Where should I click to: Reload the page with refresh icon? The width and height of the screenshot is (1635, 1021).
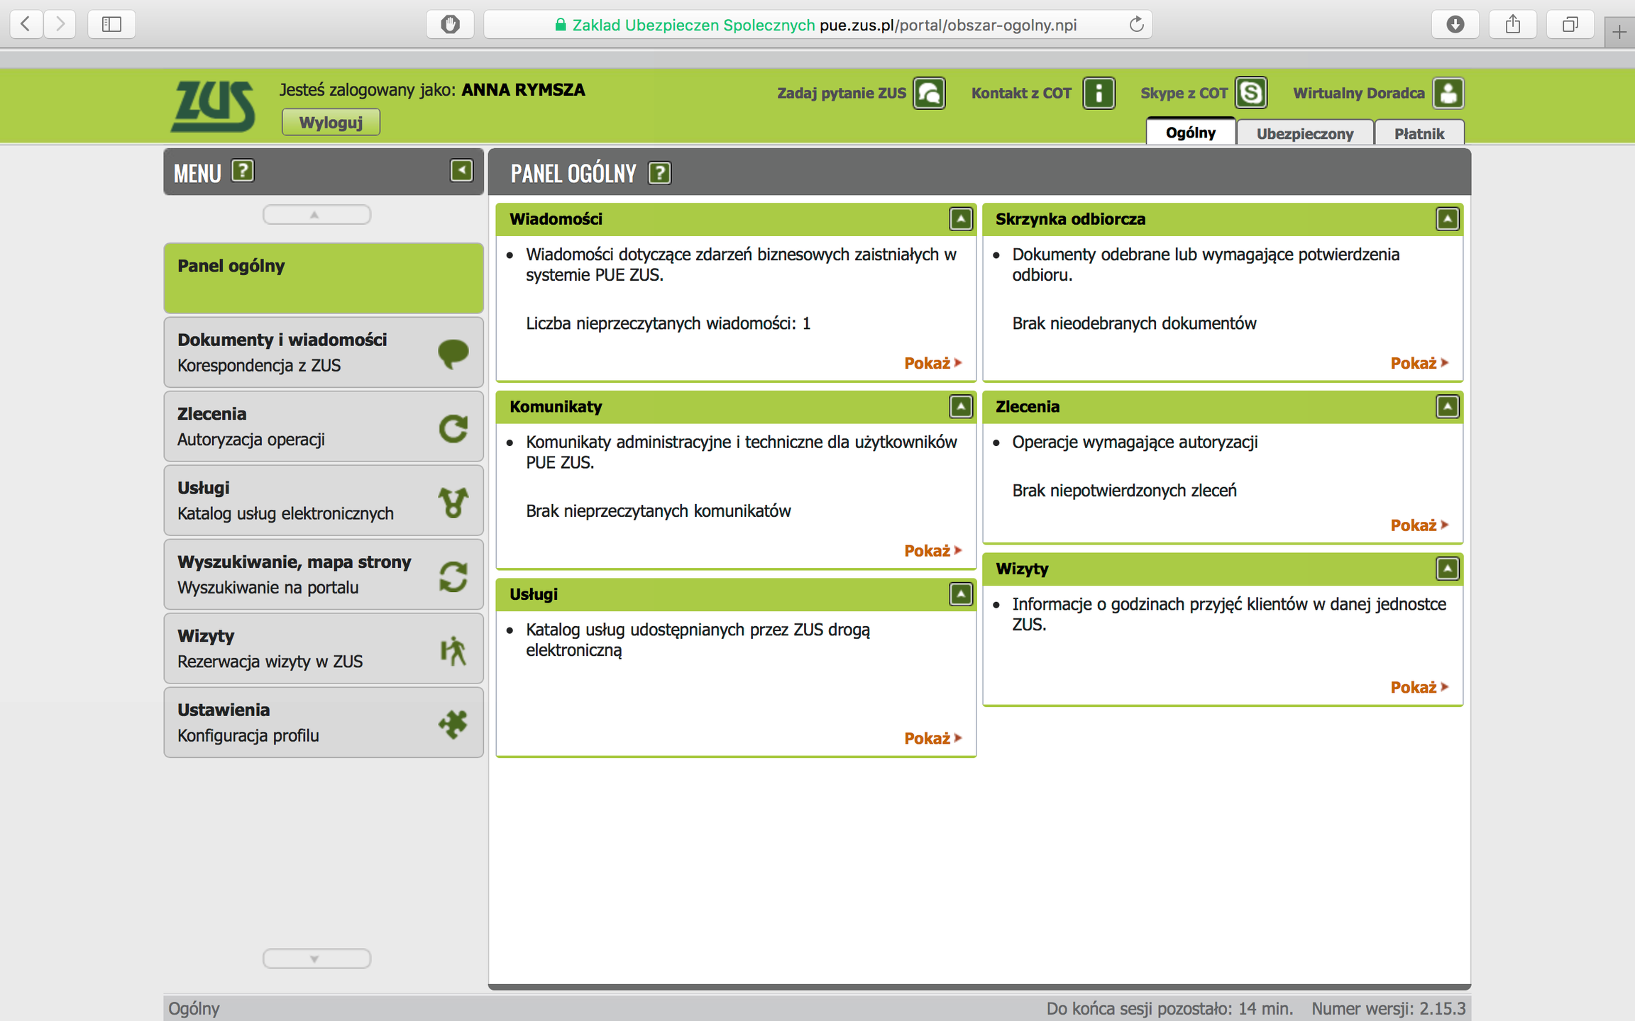click(1136, 25)
